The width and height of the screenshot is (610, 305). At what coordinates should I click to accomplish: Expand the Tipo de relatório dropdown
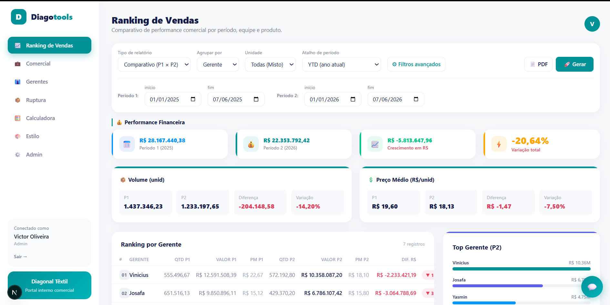coord(154,65)
